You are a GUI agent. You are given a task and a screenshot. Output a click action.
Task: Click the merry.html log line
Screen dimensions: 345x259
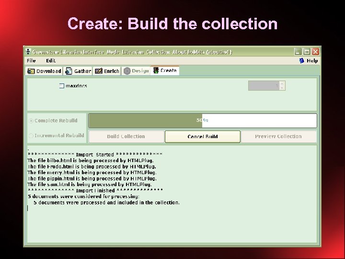(x=92, y=173)
